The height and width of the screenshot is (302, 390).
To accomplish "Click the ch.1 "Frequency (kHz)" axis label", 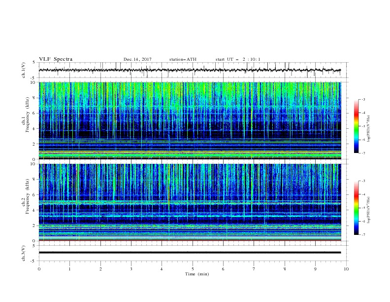I will (28, 114).
